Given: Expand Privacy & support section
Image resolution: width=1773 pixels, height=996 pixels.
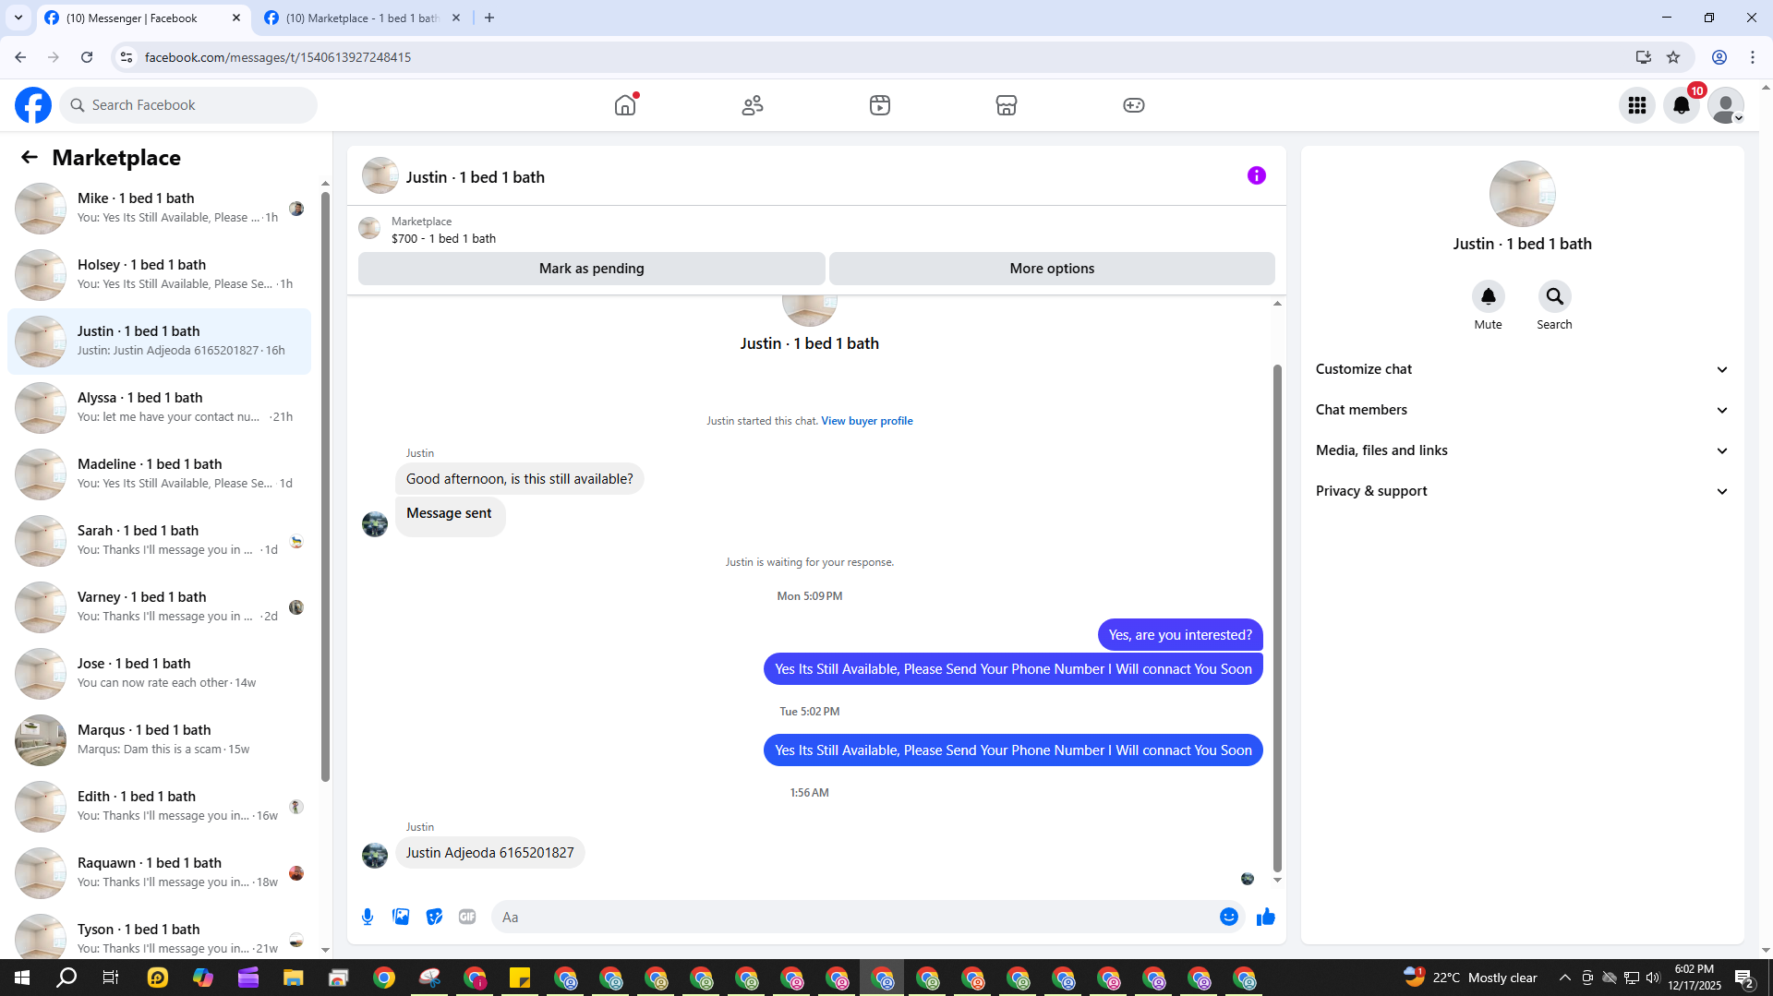Looking at the screenshot, I should point(1523,491).
